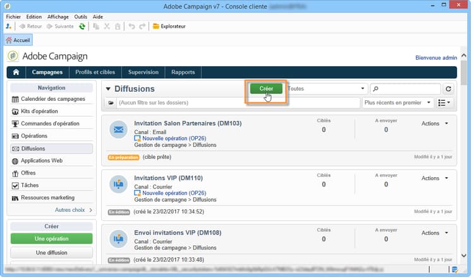Viewport: 474px width, 278px height.
Task: Open the Accueil tab
Action: click(18, 40)
